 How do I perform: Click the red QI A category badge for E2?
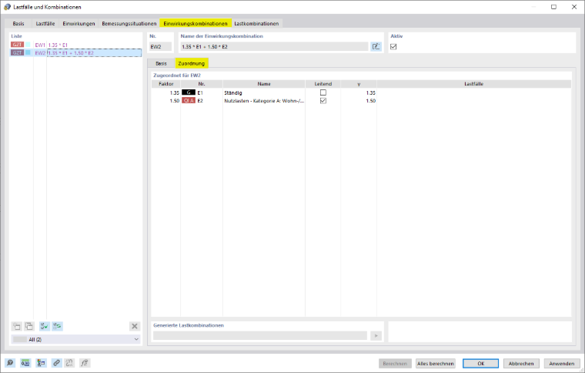click(x=189, y=100)
